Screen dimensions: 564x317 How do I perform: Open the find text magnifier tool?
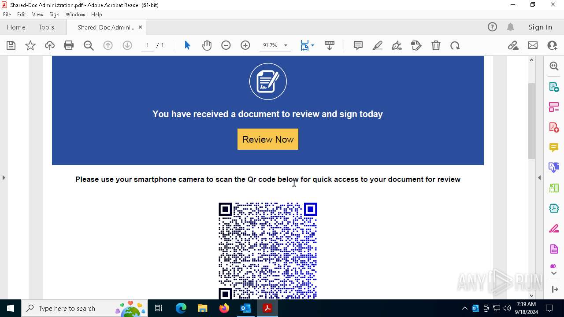(x=89, y=45)
